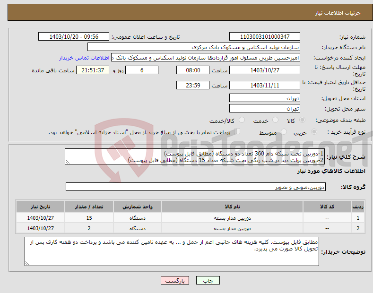Screen dimensions: 373x293
Task: Click the delivery city field تهران
Action: coord(265,108)
